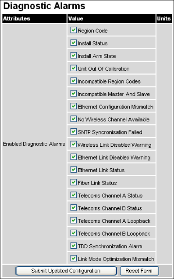The height and width of the screenshot is (279, 174).
Task: Toggle Ethernet Link Disabled Warning checkbox
Action: (x=73, y=157)
